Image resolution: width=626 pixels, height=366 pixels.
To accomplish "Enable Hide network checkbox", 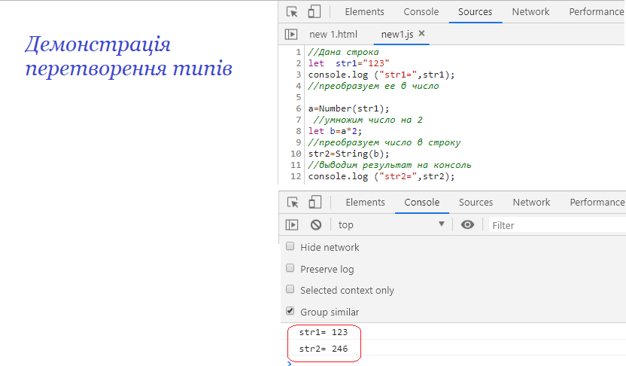I will tap(290, 246).
